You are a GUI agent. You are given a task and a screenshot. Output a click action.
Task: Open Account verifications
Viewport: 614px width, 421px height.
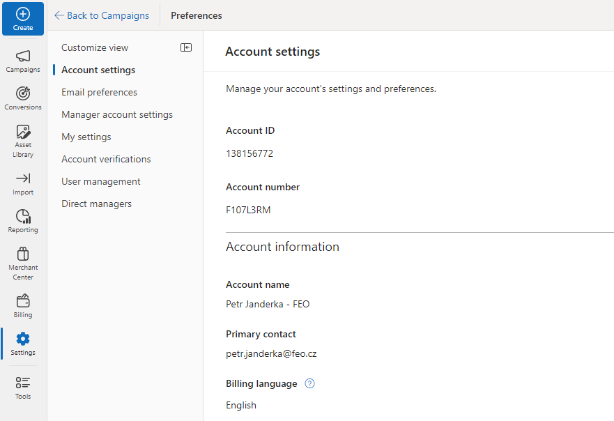pyautogui.click(x=106, y=159)
